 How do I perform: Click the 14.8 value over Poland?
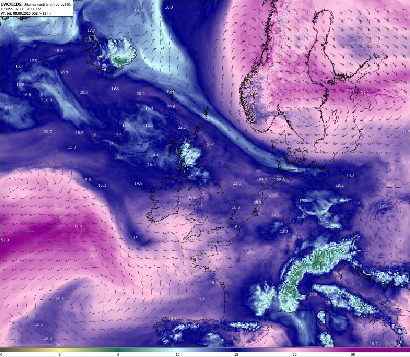(x=350, y=176)
